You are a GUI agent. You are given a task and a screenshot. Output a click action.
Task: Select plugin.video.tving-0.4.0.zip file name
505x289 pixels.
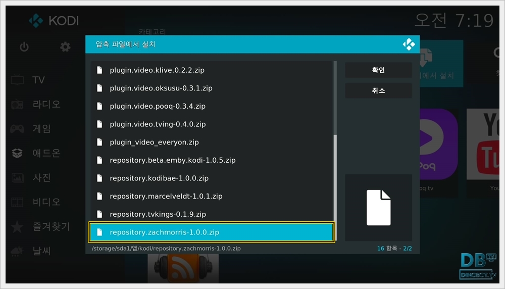point(158,124)
